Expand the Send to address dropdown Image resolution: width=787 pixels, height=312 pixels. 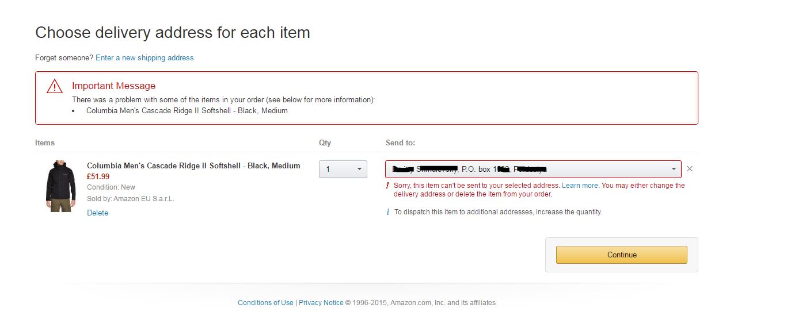click(x=533, y=169)
